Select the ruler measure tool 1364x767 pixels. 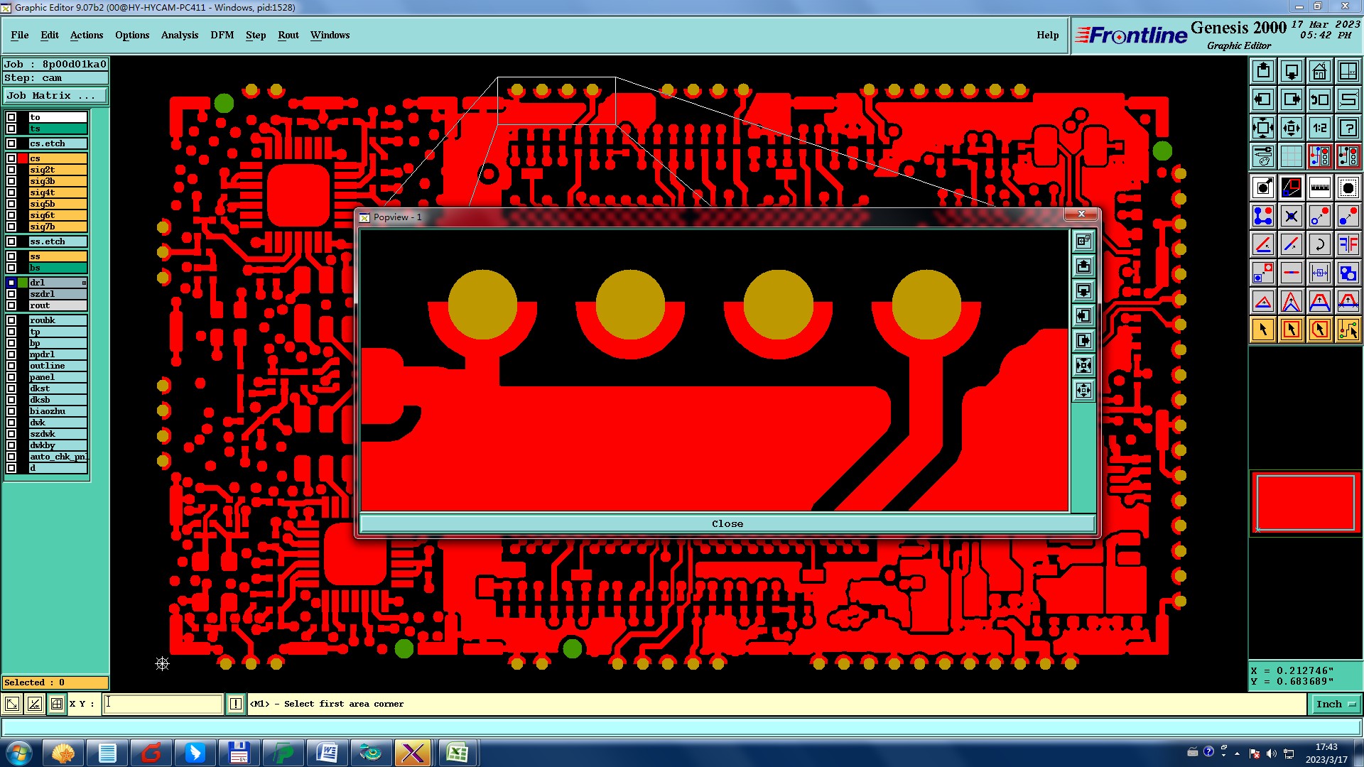click(1319, 187)
